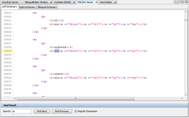Image resolution: width=189 pixels, height=118 pixels.
Task: Click the horizontal scrollbar thumb
Action: click(75, 99)
